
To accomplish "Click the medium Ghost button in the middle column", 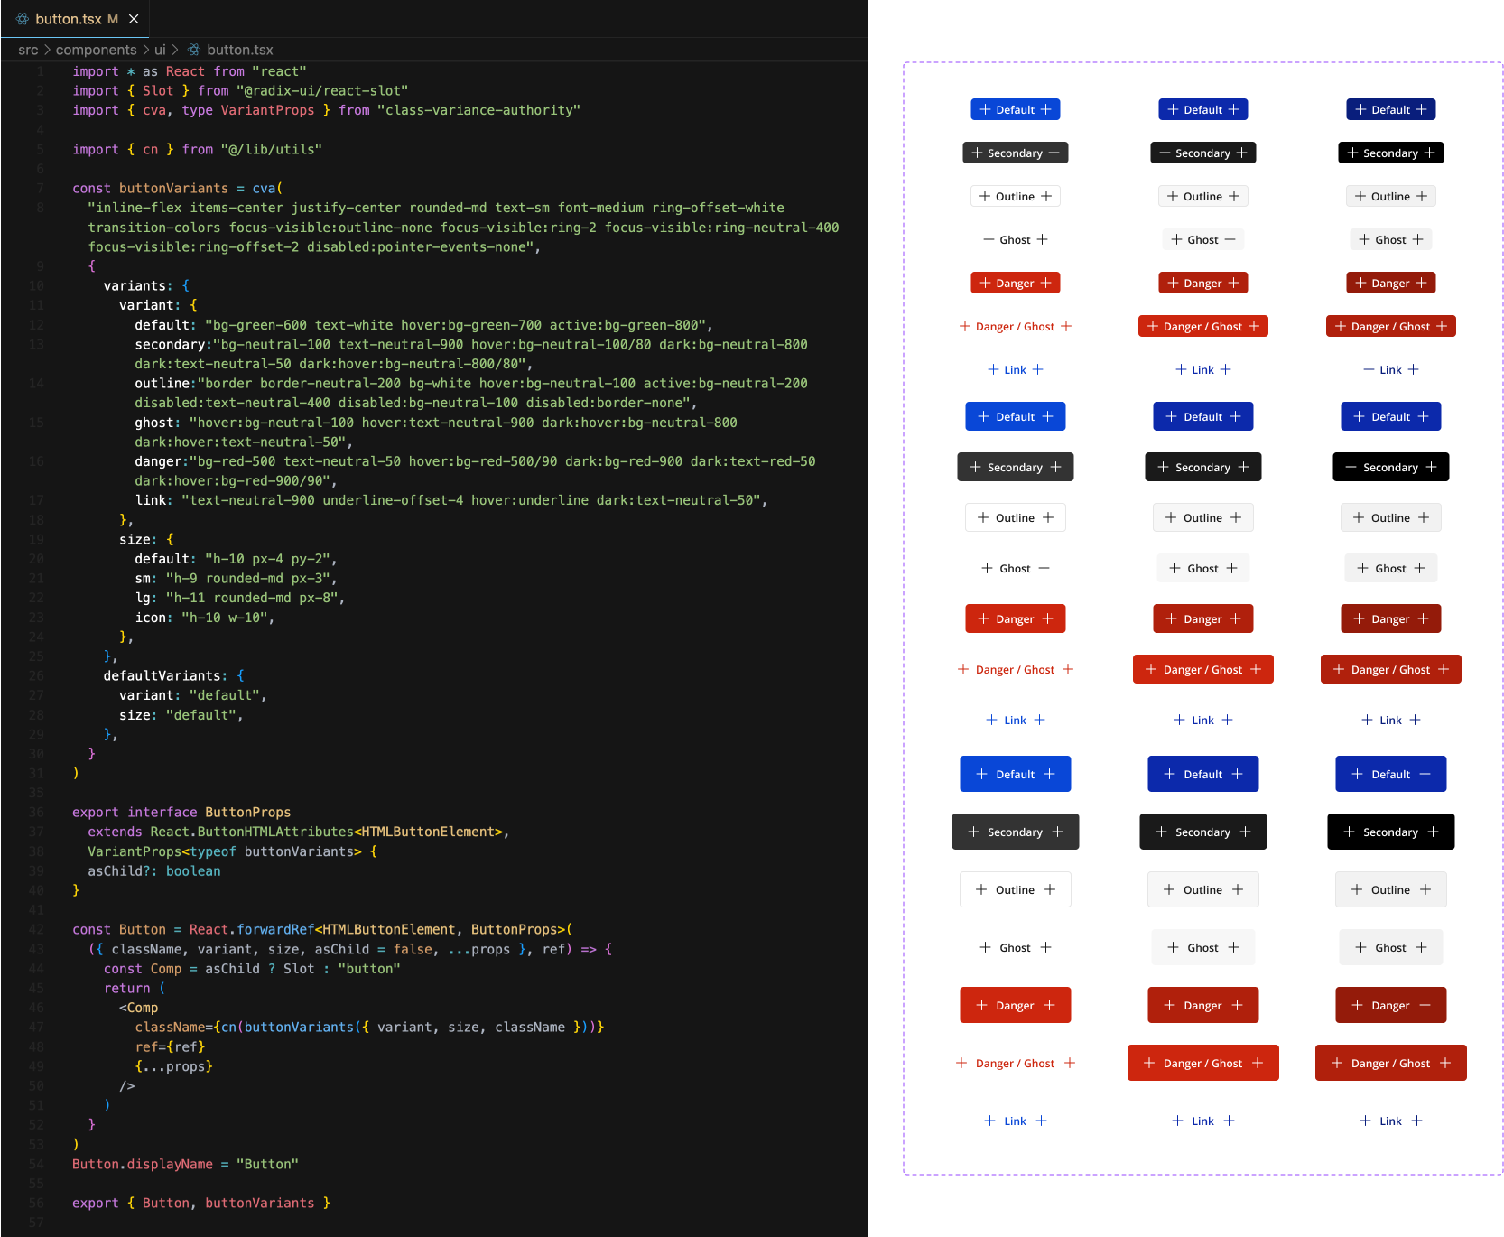I will pos(1203,568).
